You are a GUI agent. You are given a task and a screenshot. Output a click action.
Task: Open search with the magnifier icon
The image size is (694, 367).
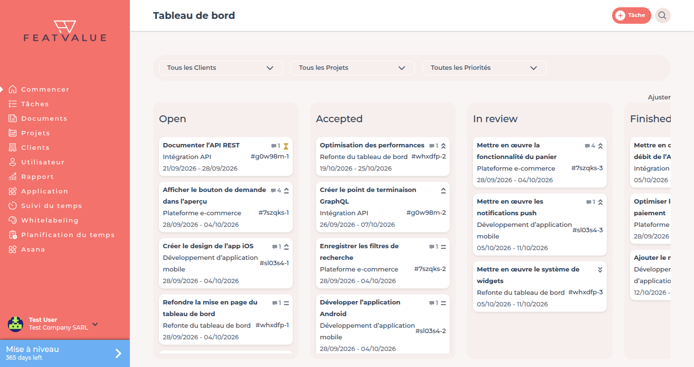tap(662, 16)
